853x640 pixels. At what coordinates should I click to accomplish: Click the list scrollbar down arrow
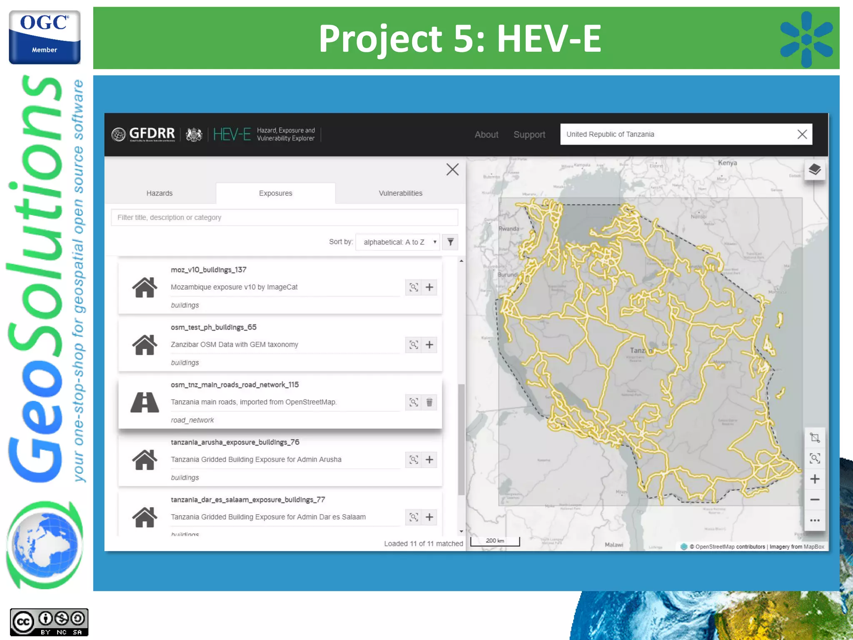point(461,532)
